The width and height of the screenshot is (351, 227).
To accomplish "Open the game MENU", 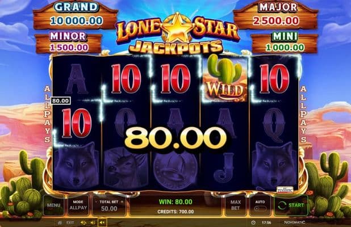I will tap(53, 205).
